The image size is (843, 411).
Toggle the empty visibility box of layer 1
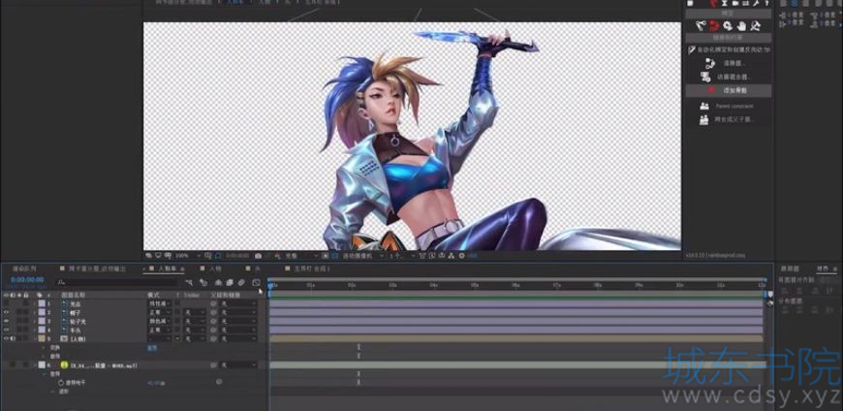coord(6,304)
